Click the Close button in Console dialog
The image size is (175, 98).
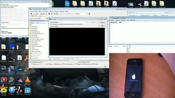[x=102, y=22]
